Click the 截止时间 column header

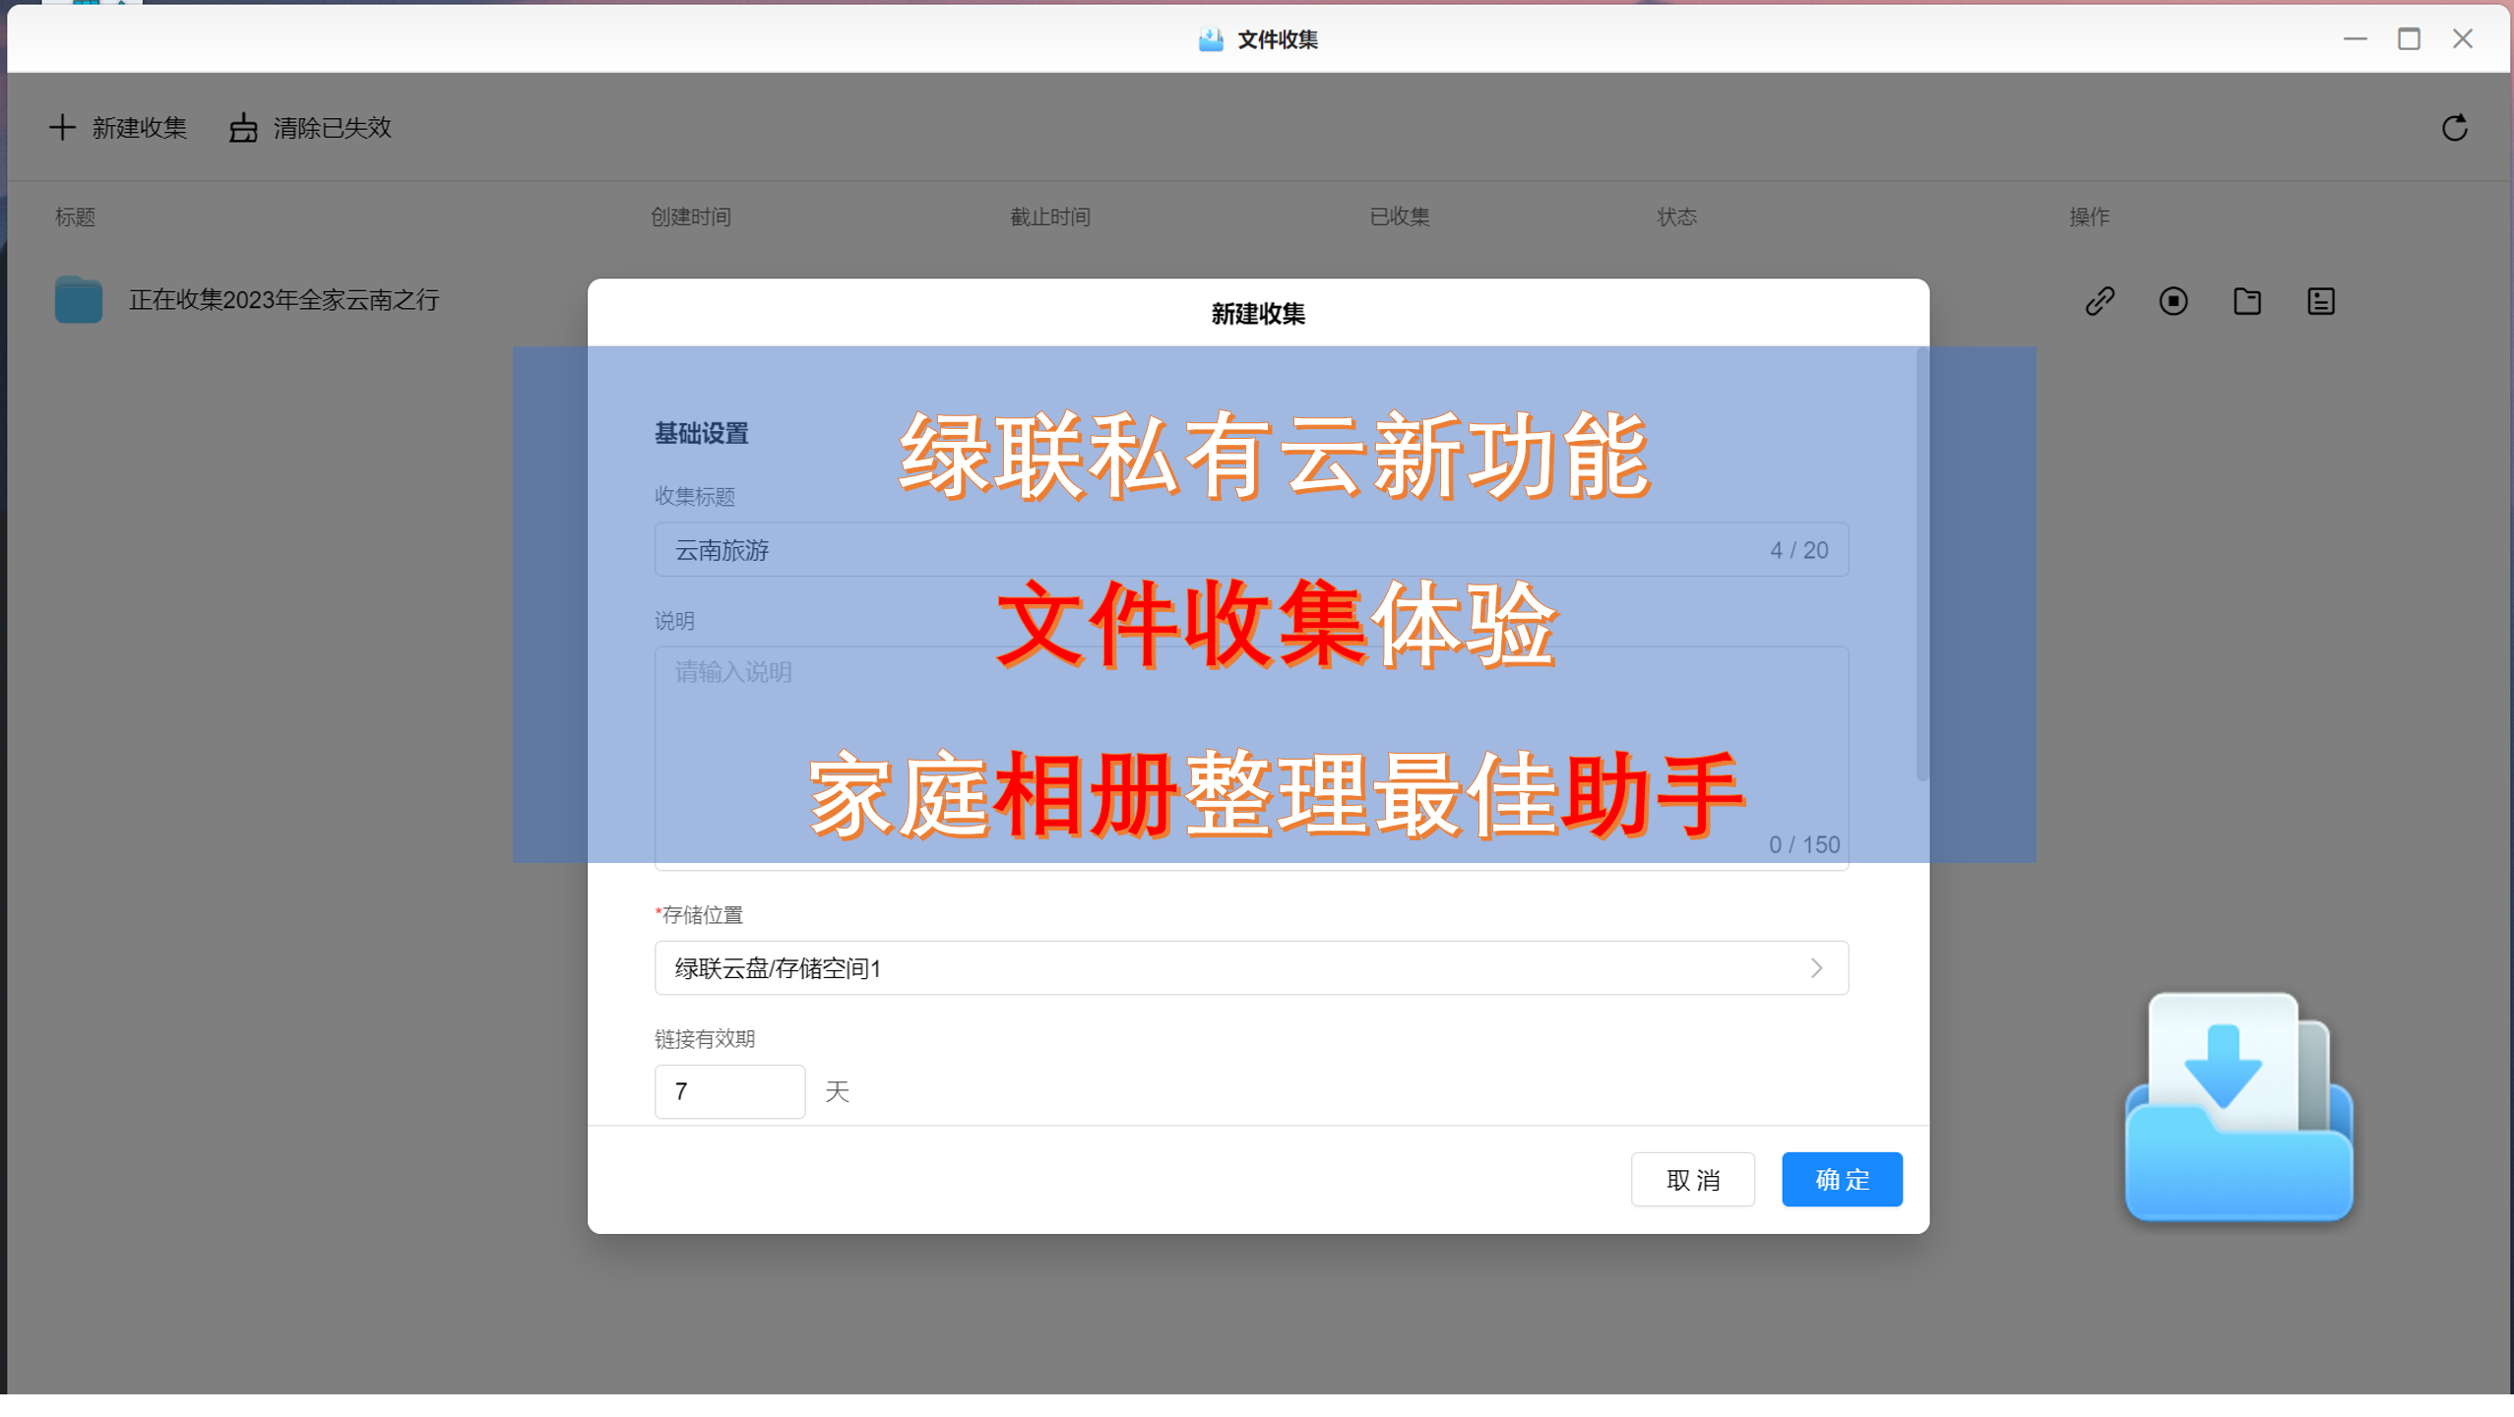click(1049, 216)
